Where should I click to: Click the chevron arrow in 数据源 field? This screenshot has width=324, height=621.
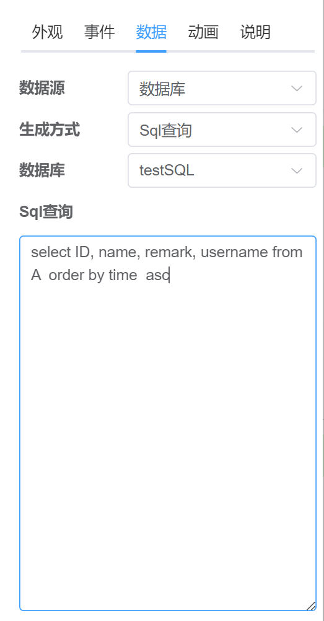[x=297, y=89]
